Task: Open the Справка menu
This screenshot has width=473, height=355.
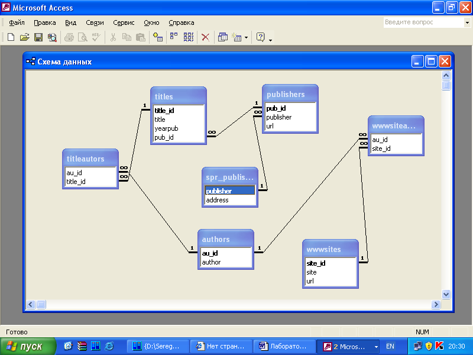Action: point(182,22)
